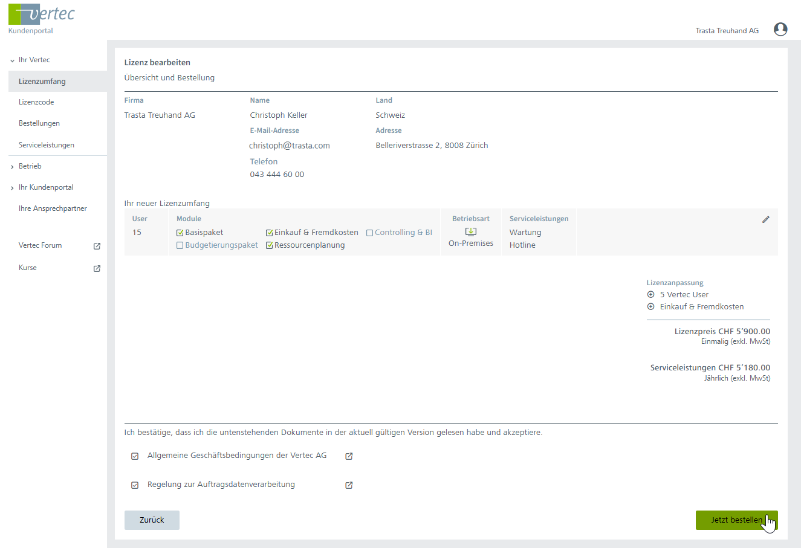801x548 pixels.
Task: Click the Zurück button
Action: click(152, 520)
